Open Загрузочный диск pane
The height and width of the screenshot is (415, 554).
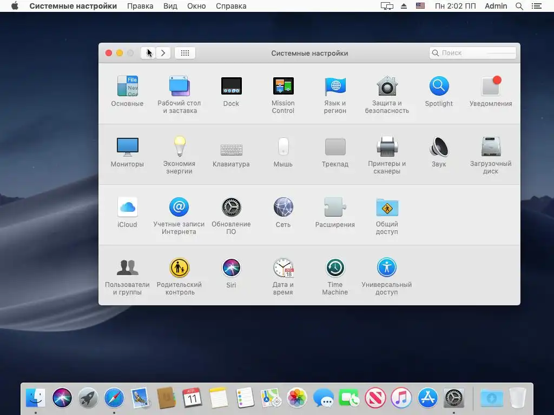tap(491, 155)
